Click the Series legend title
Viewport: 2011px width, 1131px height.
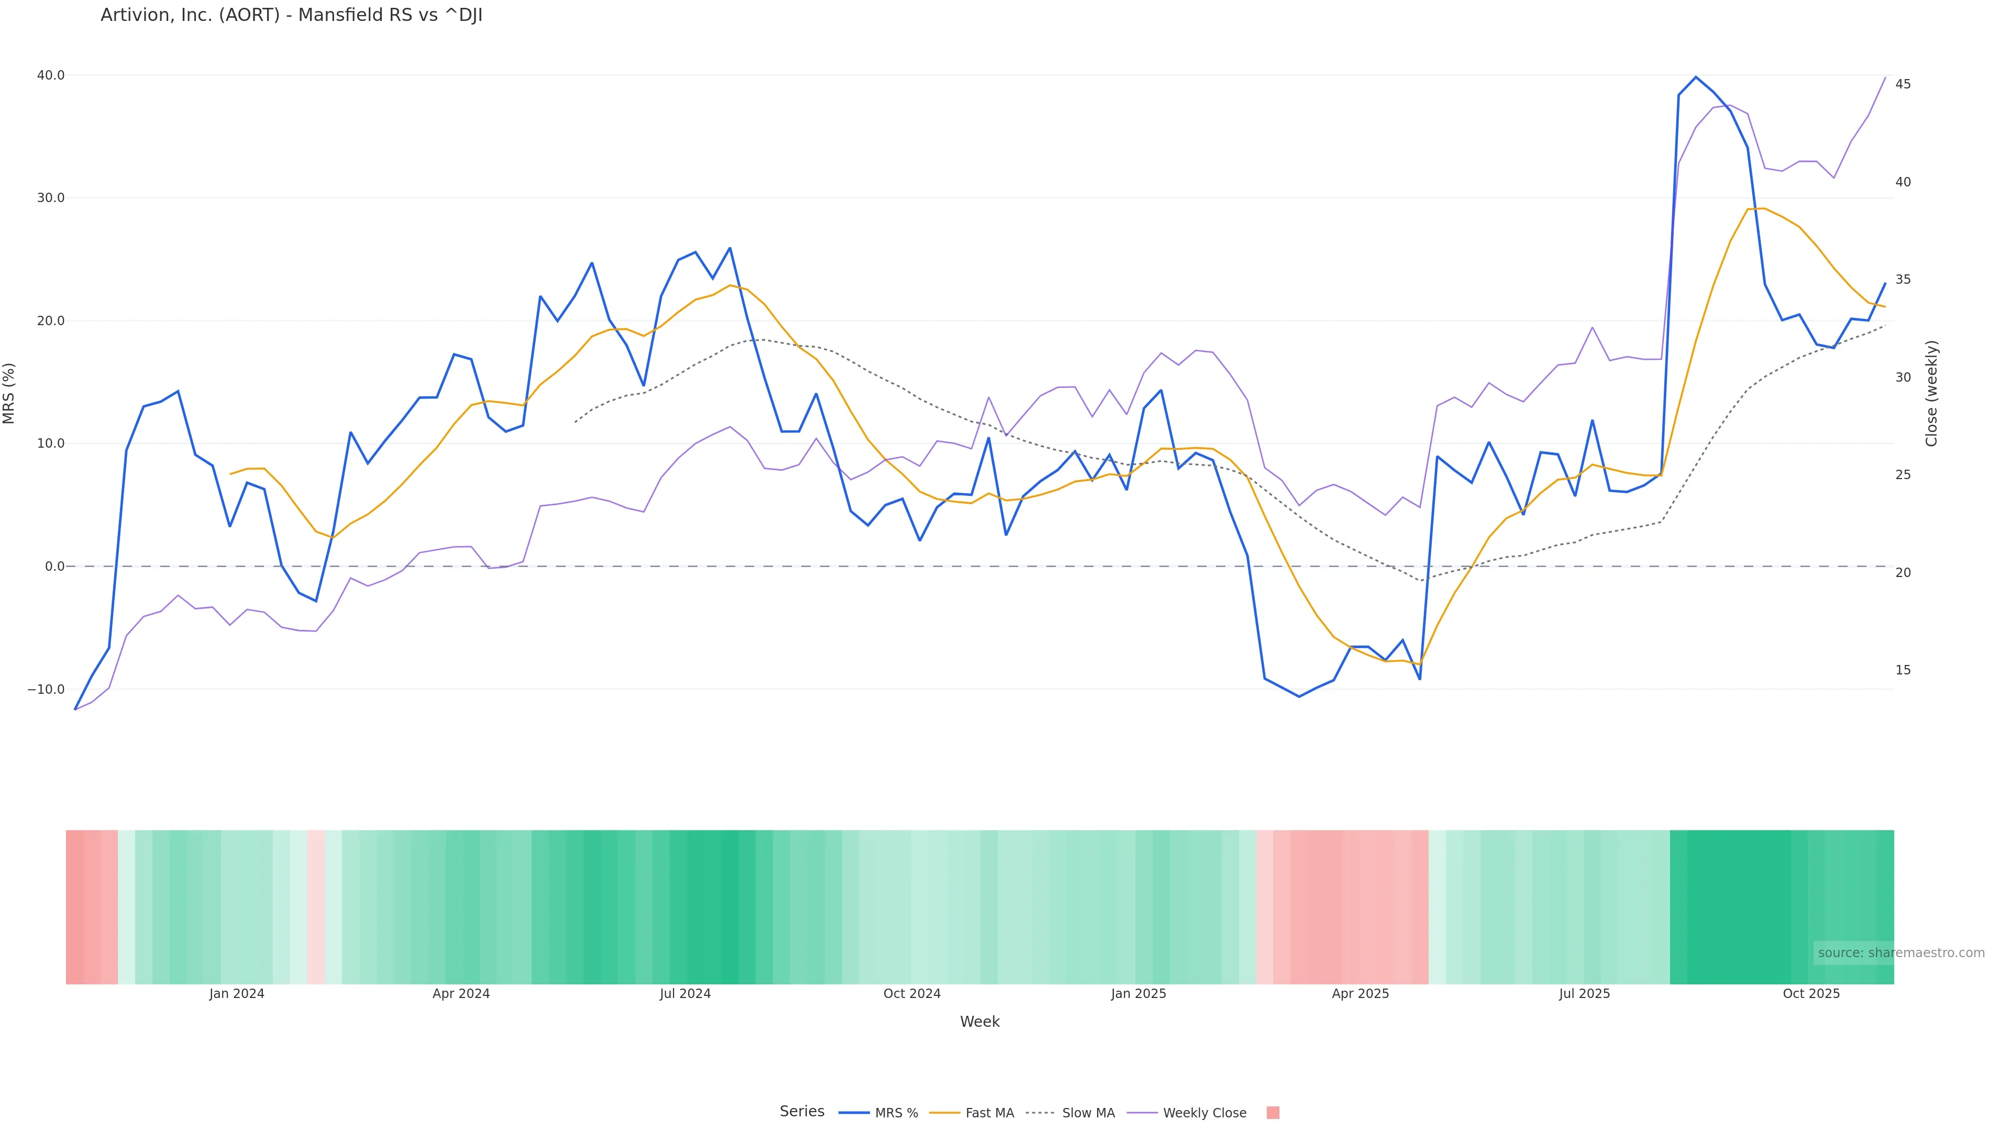(x=802, y=1112)
